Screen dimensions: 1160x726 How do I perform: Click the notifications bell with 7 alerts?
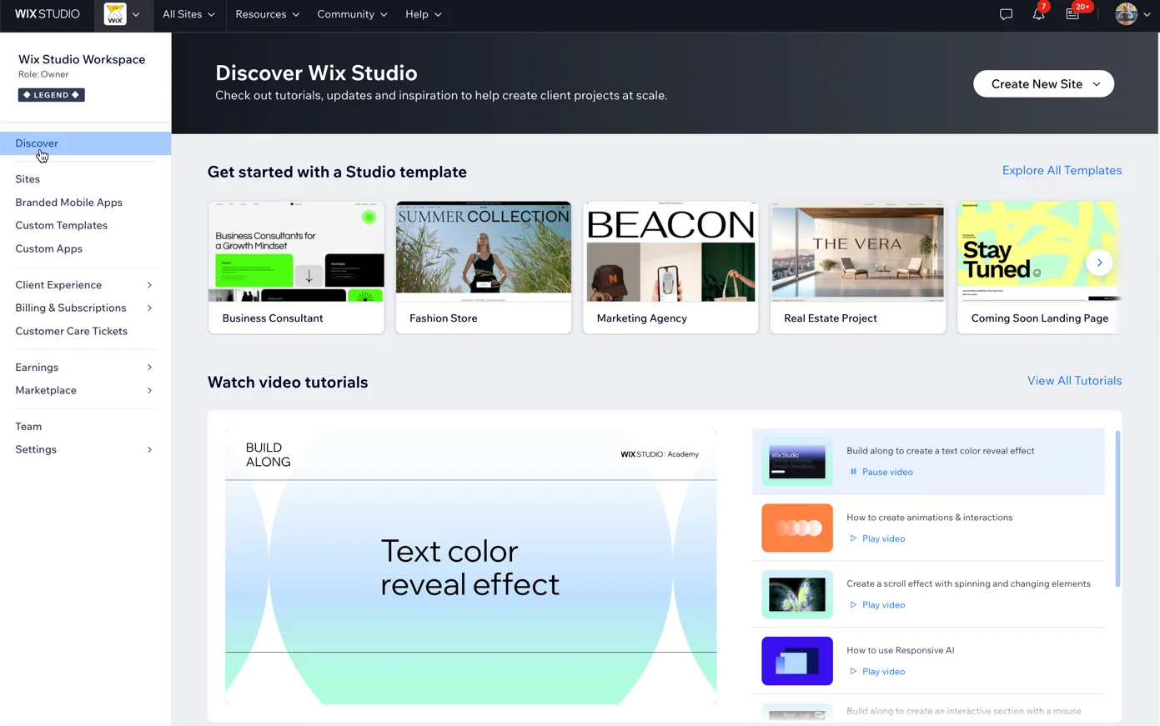coord(1038,14)
